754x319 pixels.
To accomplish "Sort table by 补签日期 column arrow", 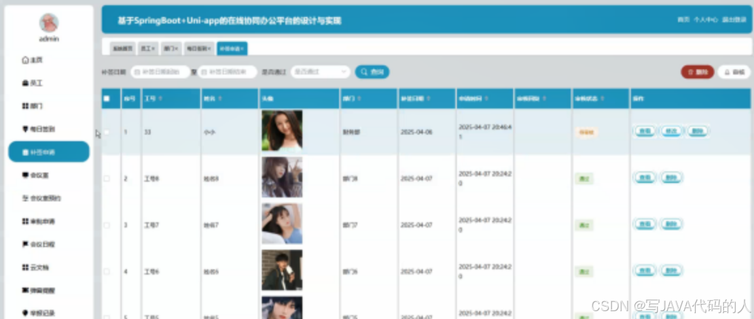I will point(428,99).
